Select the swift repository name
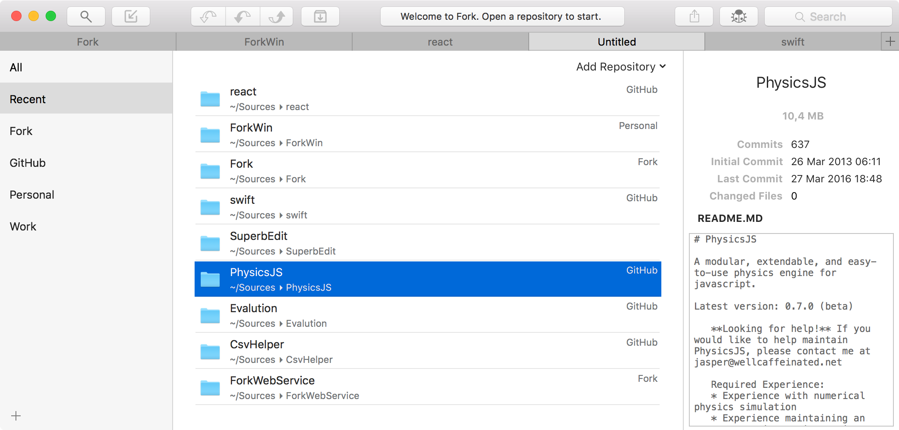899x430 pixels. pos(242,200)
